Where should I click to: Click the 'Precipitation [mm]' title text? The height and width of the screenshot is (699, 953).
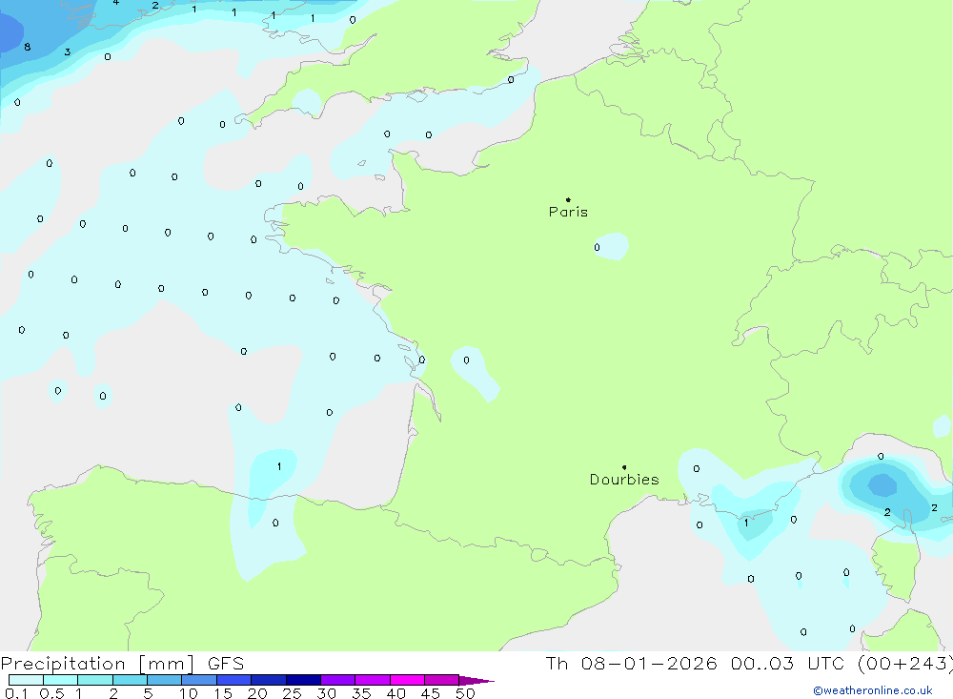97,664
